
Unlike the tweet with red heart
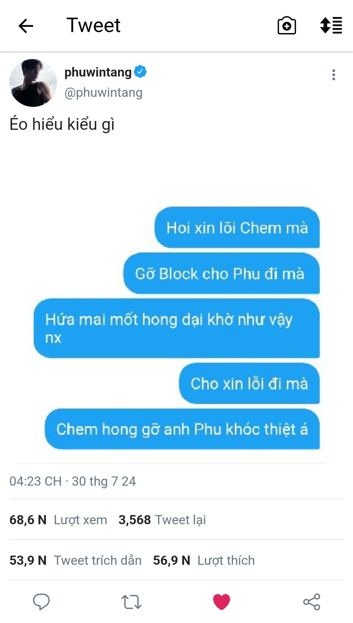point(222,602)
